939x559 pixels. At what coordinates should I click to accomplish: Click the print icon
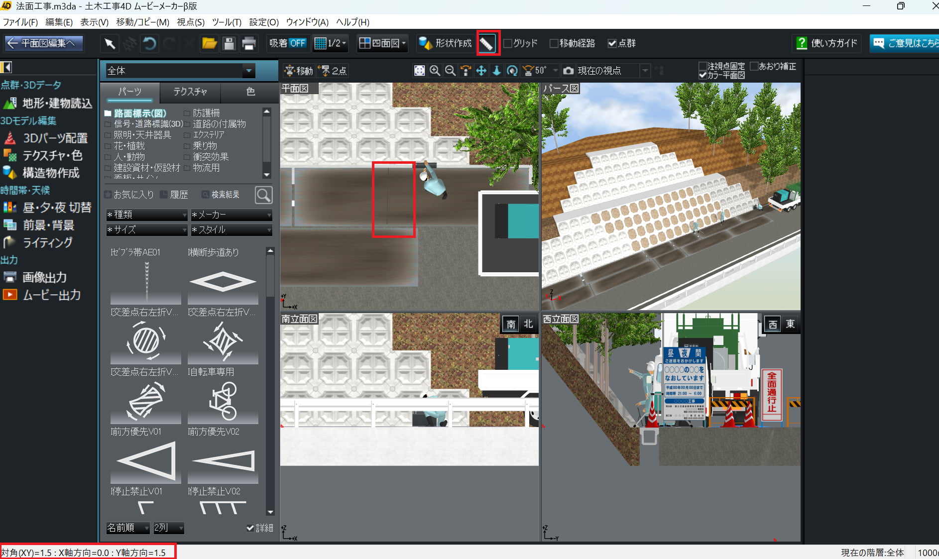pos(249,44)
